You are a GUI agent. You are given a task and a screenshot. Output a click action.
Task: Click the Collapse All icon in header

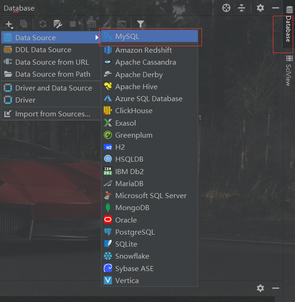click(242, 8)
